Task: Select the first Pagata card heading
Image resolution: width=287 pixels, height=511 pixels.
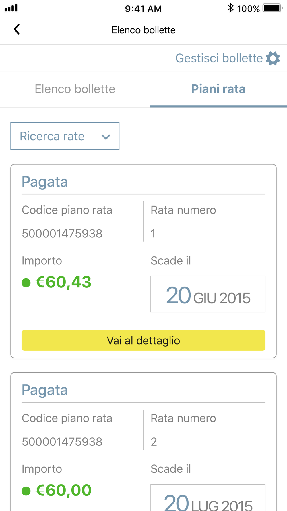Action: point(45,182)
